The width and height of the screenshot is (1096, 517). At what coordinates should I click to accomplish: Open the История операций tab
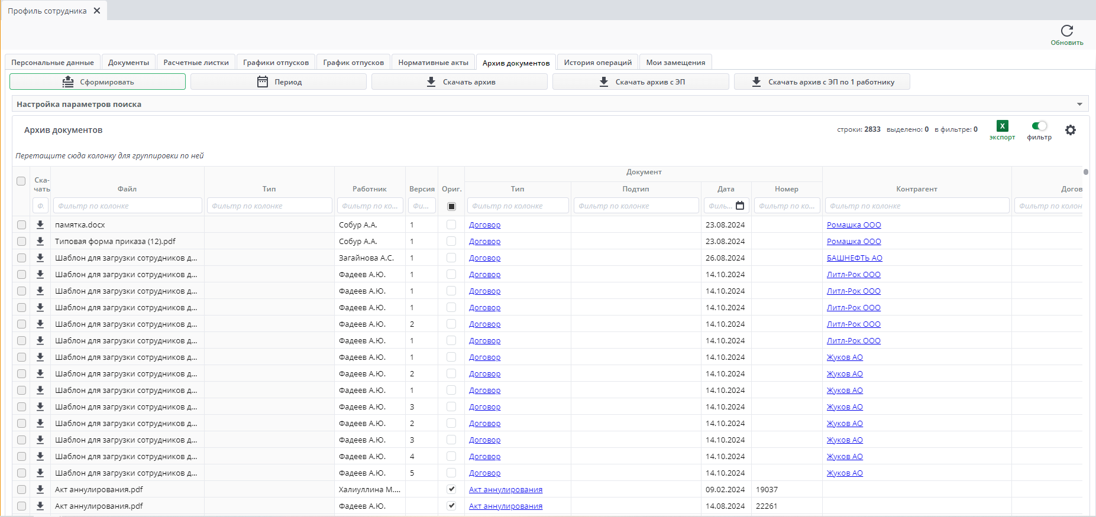[x=597, y=63]
